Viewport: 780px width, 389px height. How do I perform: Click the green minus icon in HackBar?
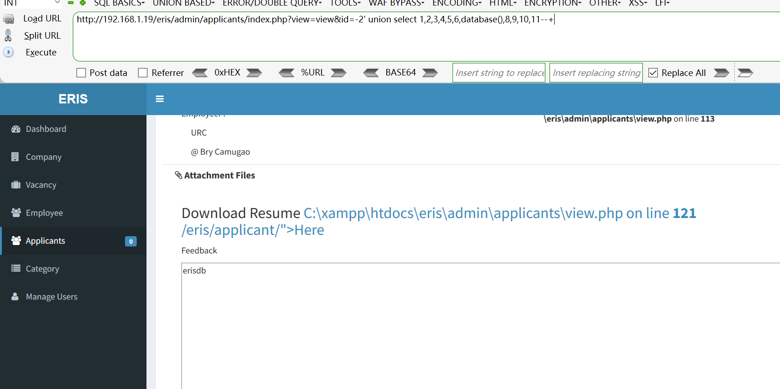pyautogui.click(x=71, y=3)
